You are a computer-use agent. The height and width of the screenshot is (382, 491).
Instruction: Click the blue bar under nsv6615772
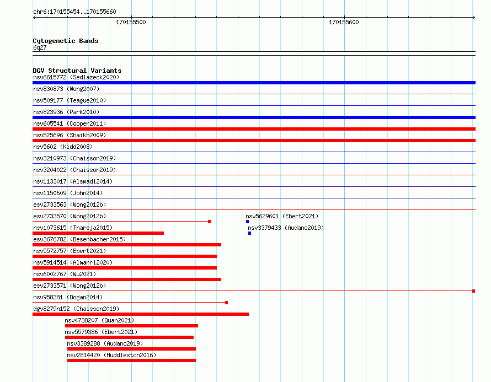pyautogui.click(x=254, y=83)
